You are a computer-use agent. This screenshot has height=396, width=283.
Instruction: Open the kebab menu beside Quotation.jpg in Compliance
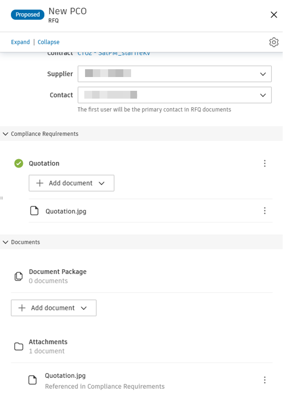(x=264, y=211)
